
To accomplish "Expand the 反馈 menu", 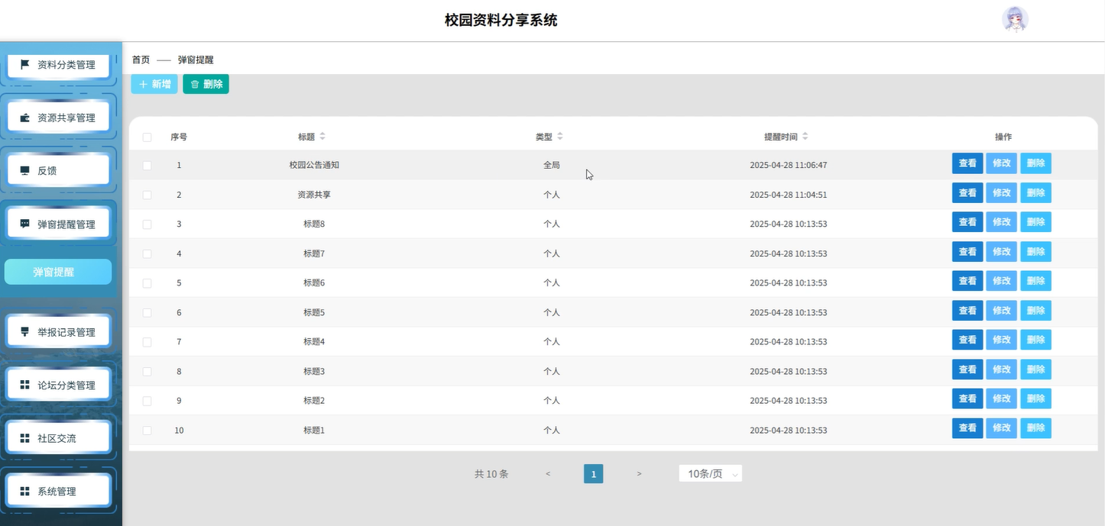I will 59,170.
